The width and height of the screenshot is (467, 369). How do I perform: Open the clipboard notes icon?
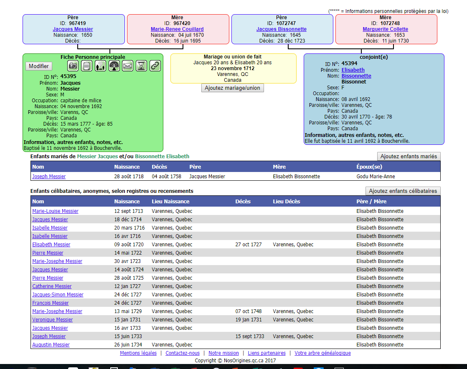[86, 66]
